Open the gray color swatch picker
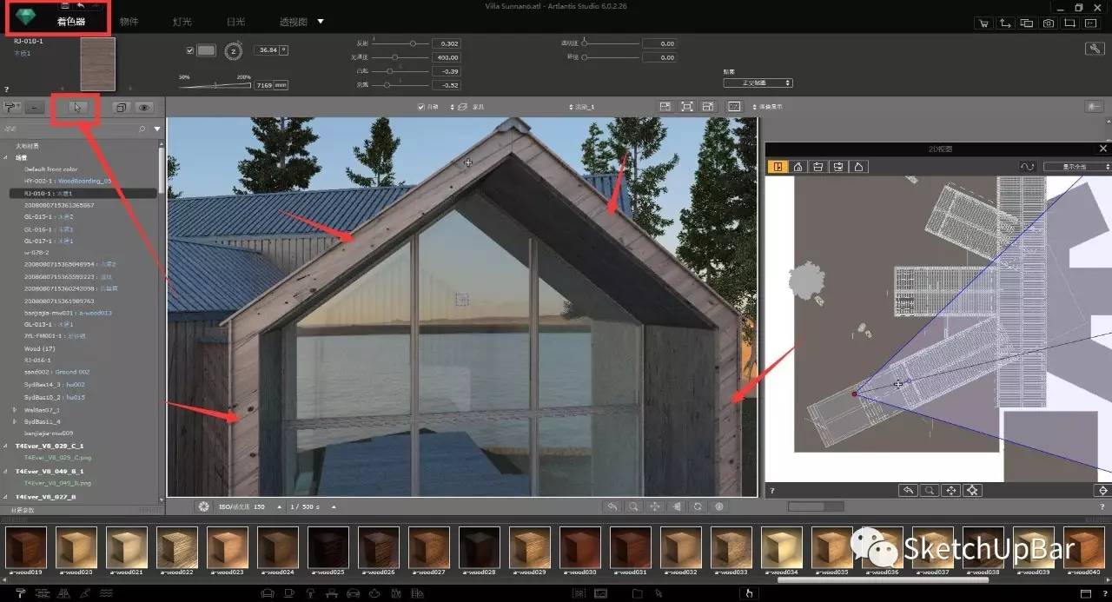The width and height of the screenshot is (1112, 602). point(207,50)
